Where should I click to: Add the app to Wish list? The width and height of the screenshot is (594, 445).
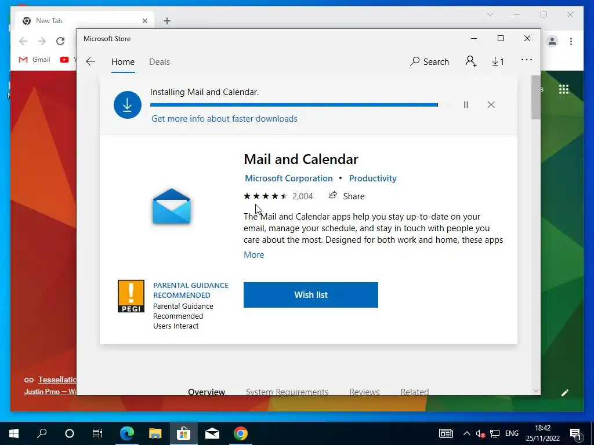click(311, 295)
